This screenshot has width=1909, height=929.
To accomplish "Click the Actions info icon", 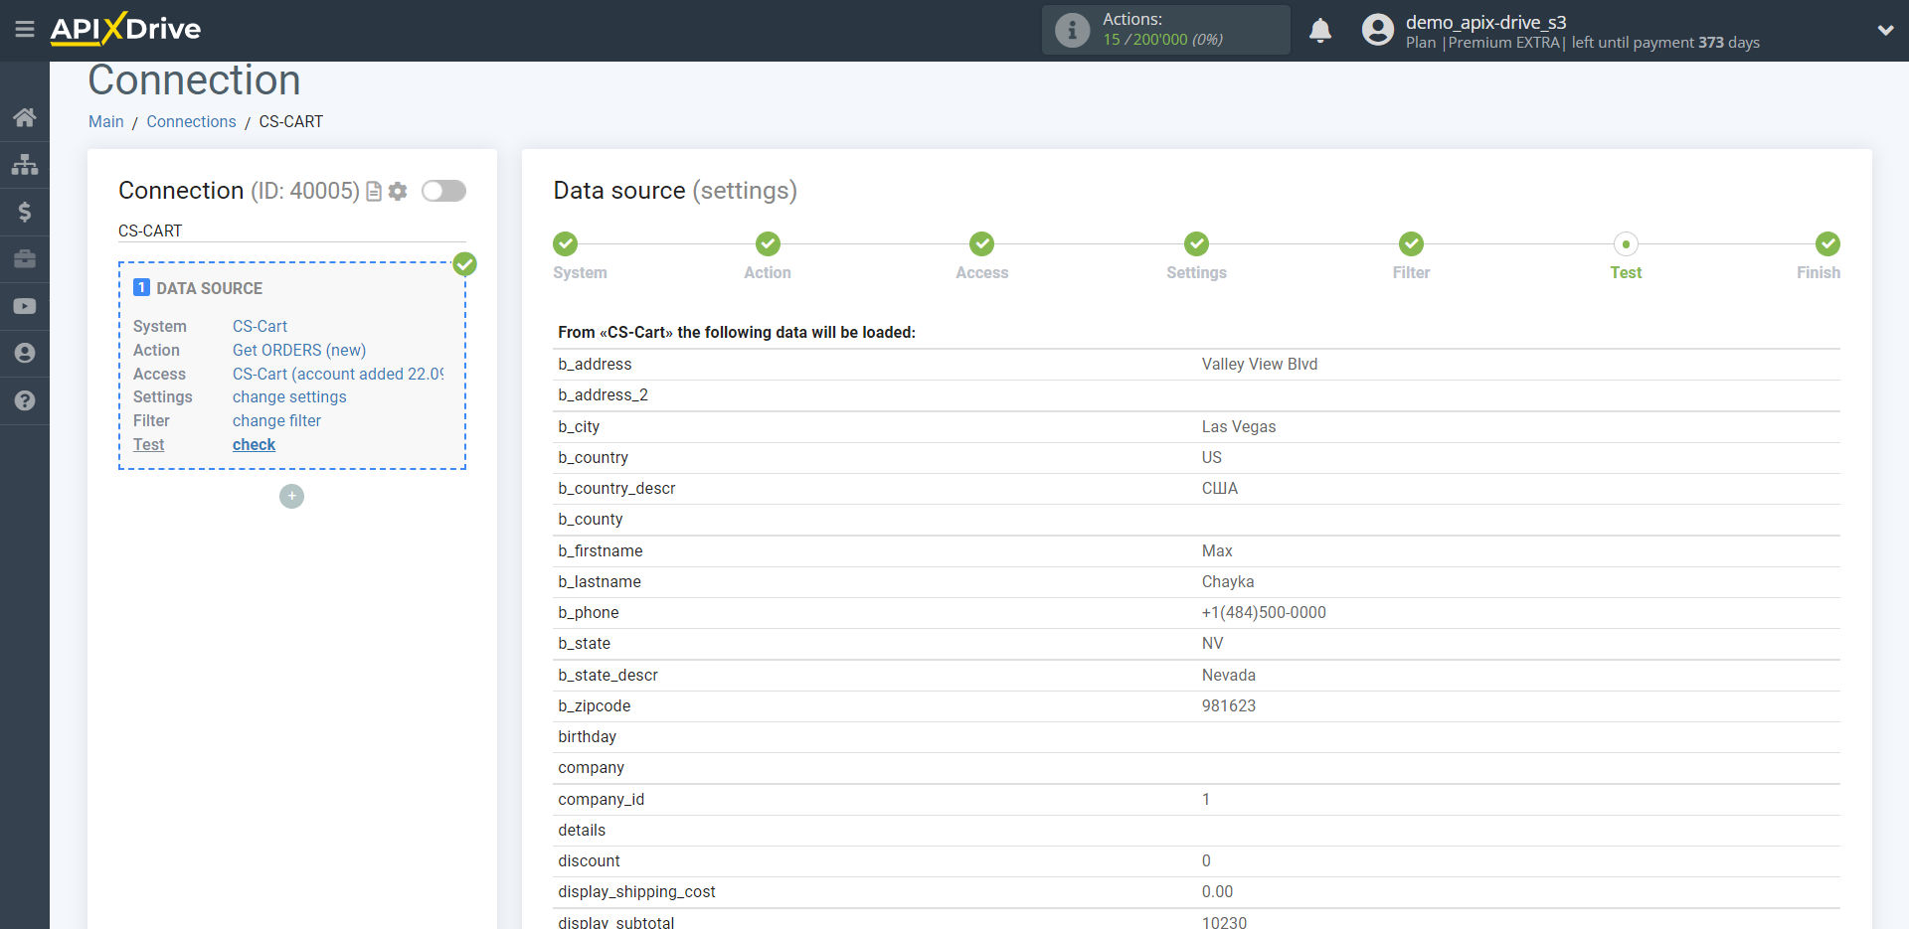I will [x=1072, y=30].
